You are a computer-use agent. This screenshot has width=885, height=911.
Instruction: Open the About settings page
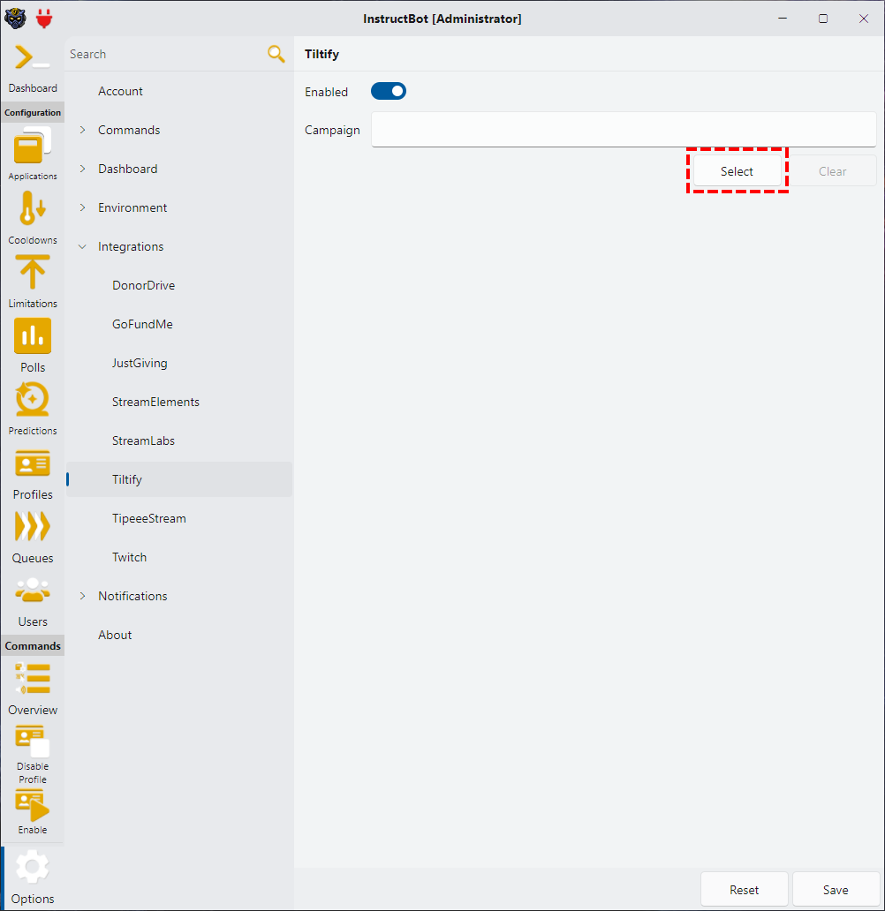(179, 635)
